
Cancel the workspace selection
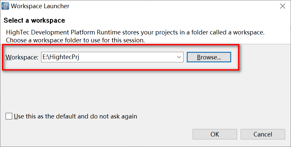(x=263, y=134)
